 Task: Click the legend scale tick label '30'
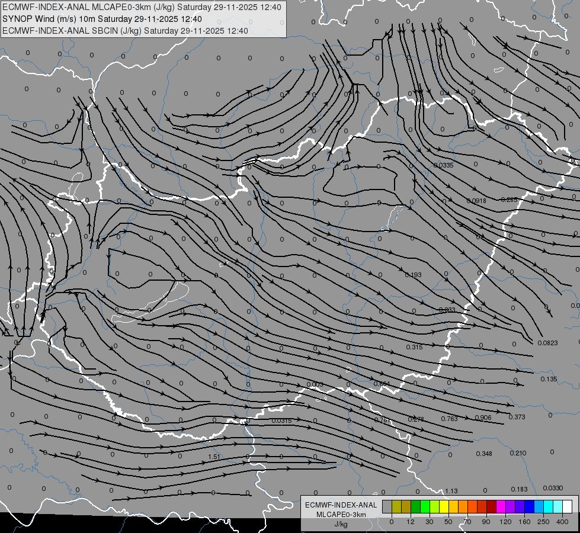[x=430, y=522]
